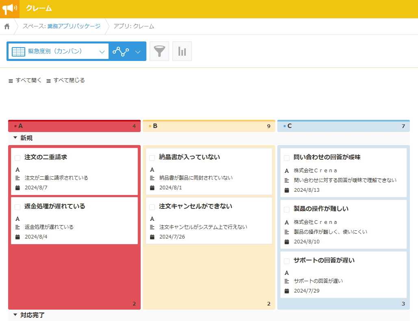Open the filter funnel icon
Screen dimensions: 418x321
(159, 51)
